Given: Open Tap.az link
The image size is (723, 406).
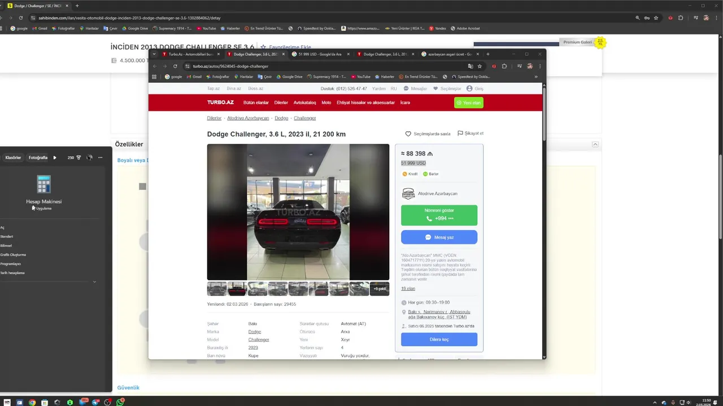Looking at the screenshot, I should [214, 89].
